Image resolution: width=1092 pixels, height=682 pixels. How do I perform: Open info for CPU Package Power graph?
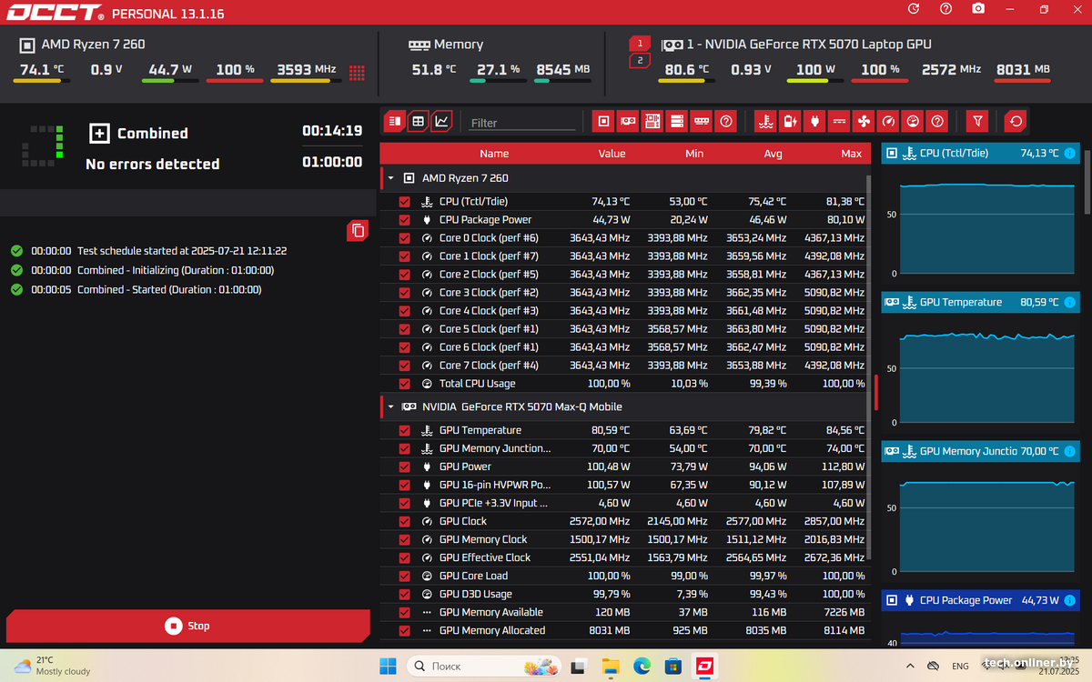click(1069, 601)
